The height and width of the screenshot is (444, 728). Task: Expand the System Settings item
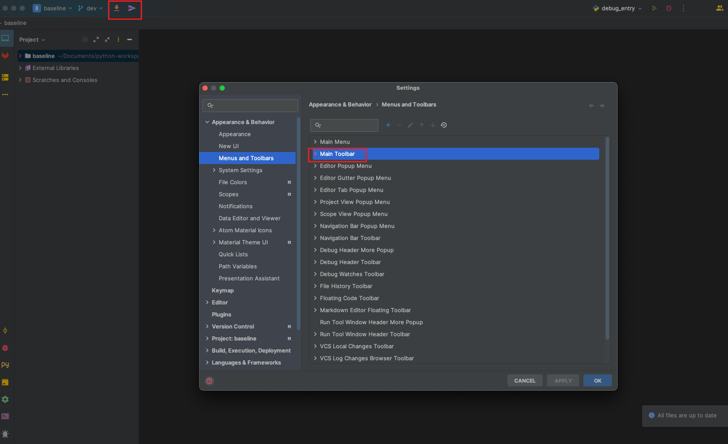214,170
